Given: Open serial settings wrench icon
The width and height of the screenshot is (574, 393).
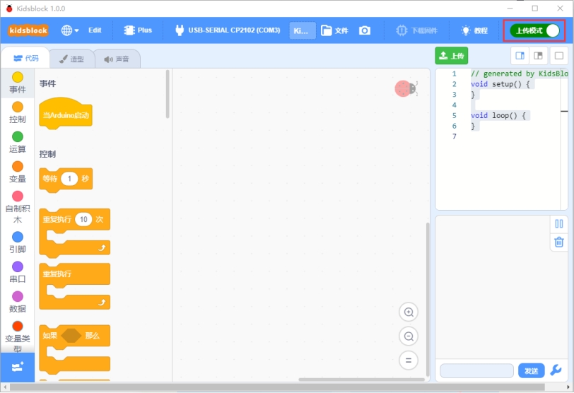Looking at the screenshot, I should tap(556, 370).
